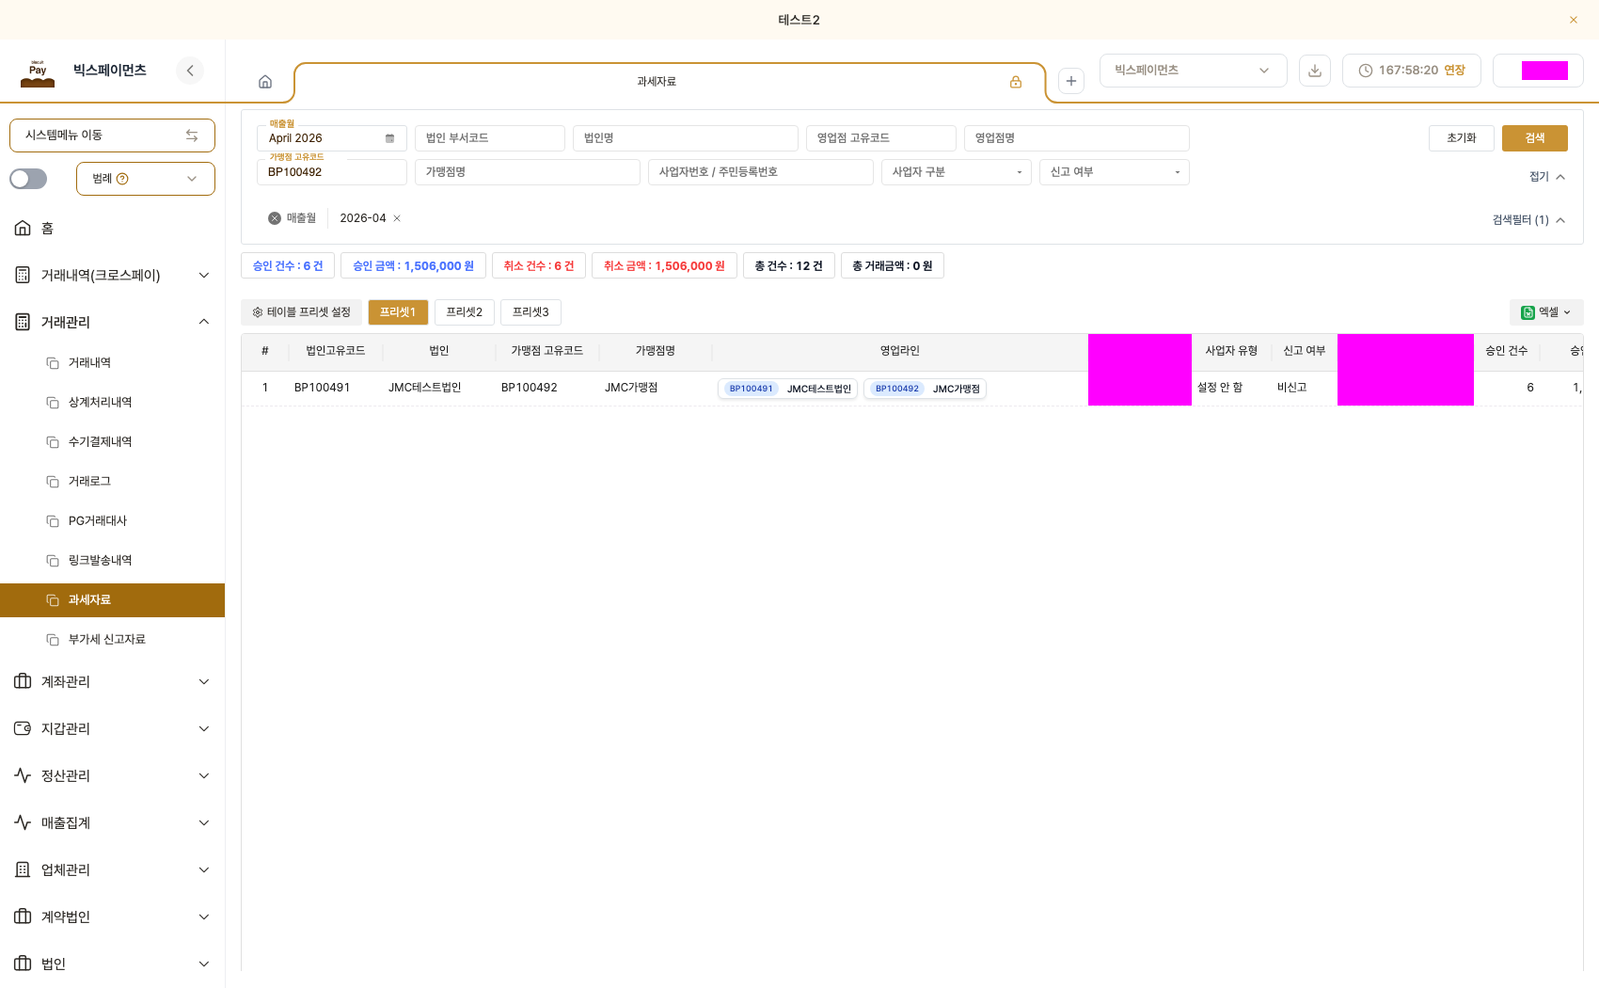Viewport: 1599px width, 988px height.
Task: Toggle the switch next to 범례
Action: (28, 179)
